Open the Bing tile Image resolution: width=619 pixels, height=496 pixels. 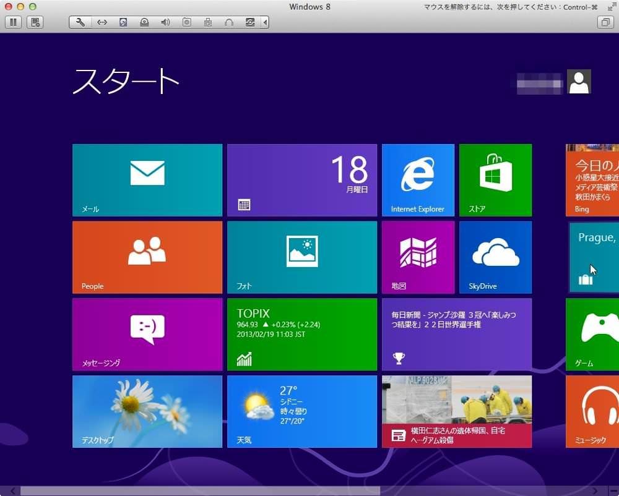[x=592, y=180]
